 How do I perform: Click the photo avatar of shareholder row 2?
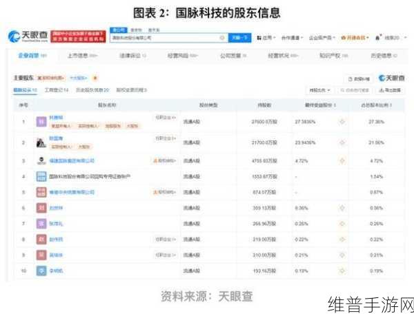coord(41,142)
